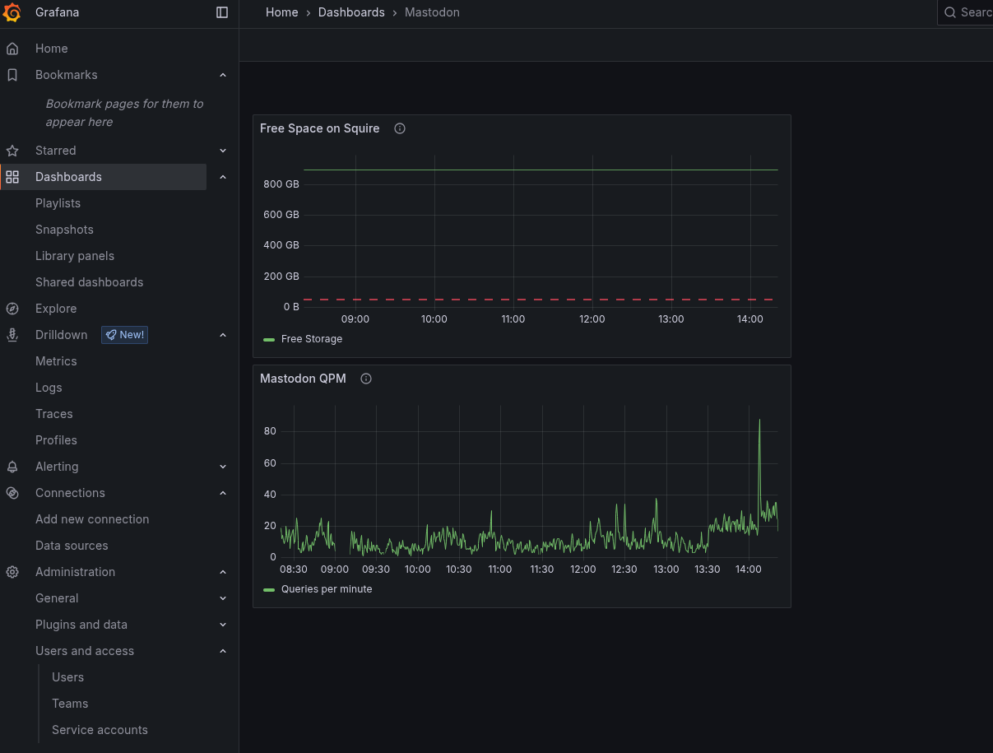Click the Mastodon QPM panel title

(303, 379)
